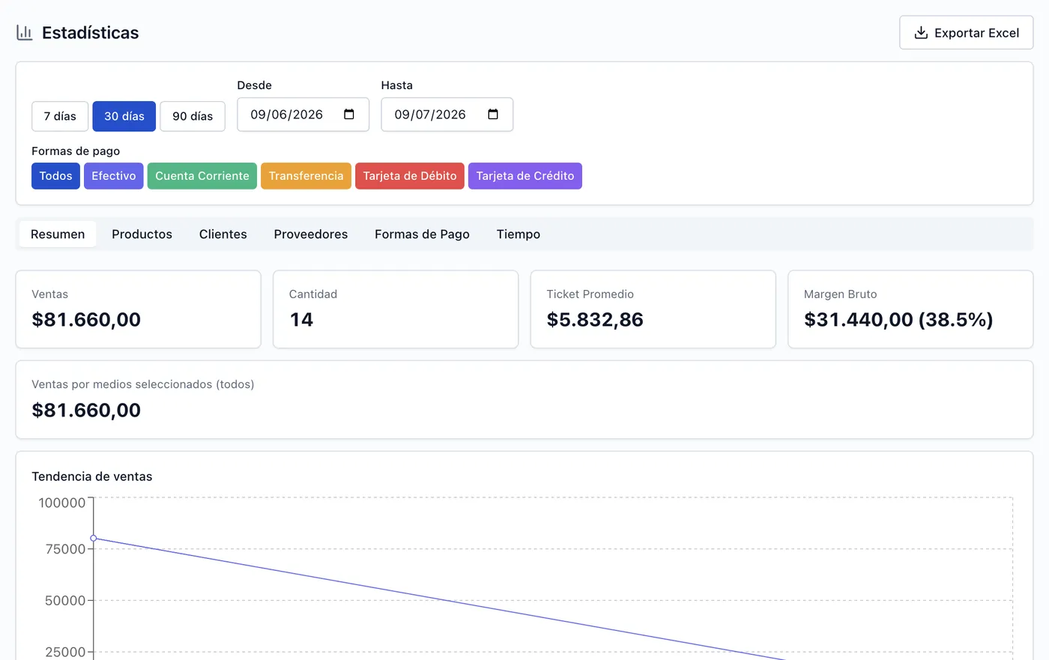Show the Proveedores tab
The height and width of the screenshot is (660, 1049).
[311, 234]
